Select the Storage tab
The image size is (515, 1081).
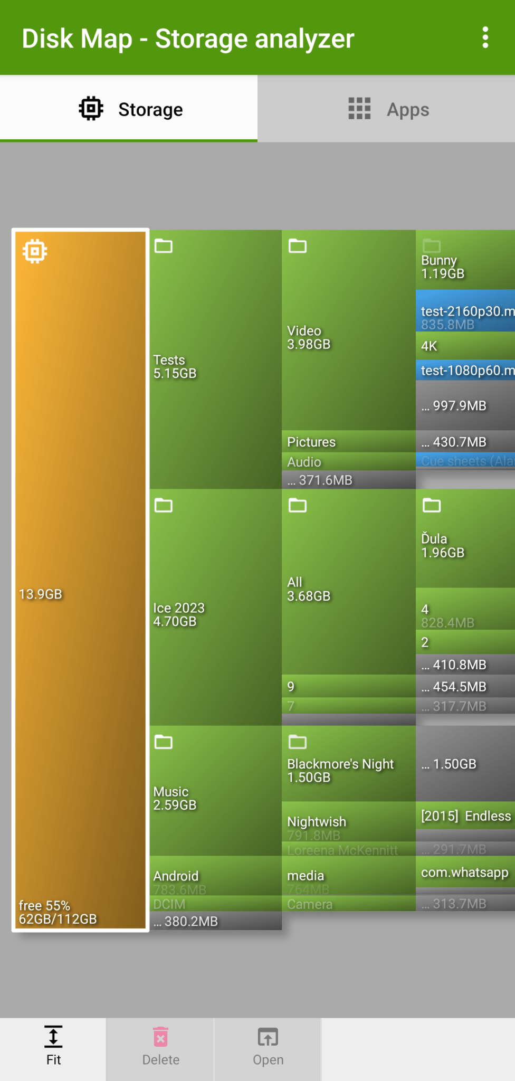(x=129, y=109)
